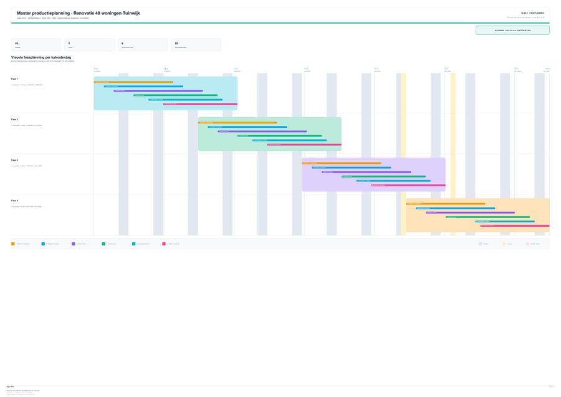Click the blue legend swatch

[x=43, y=244]
